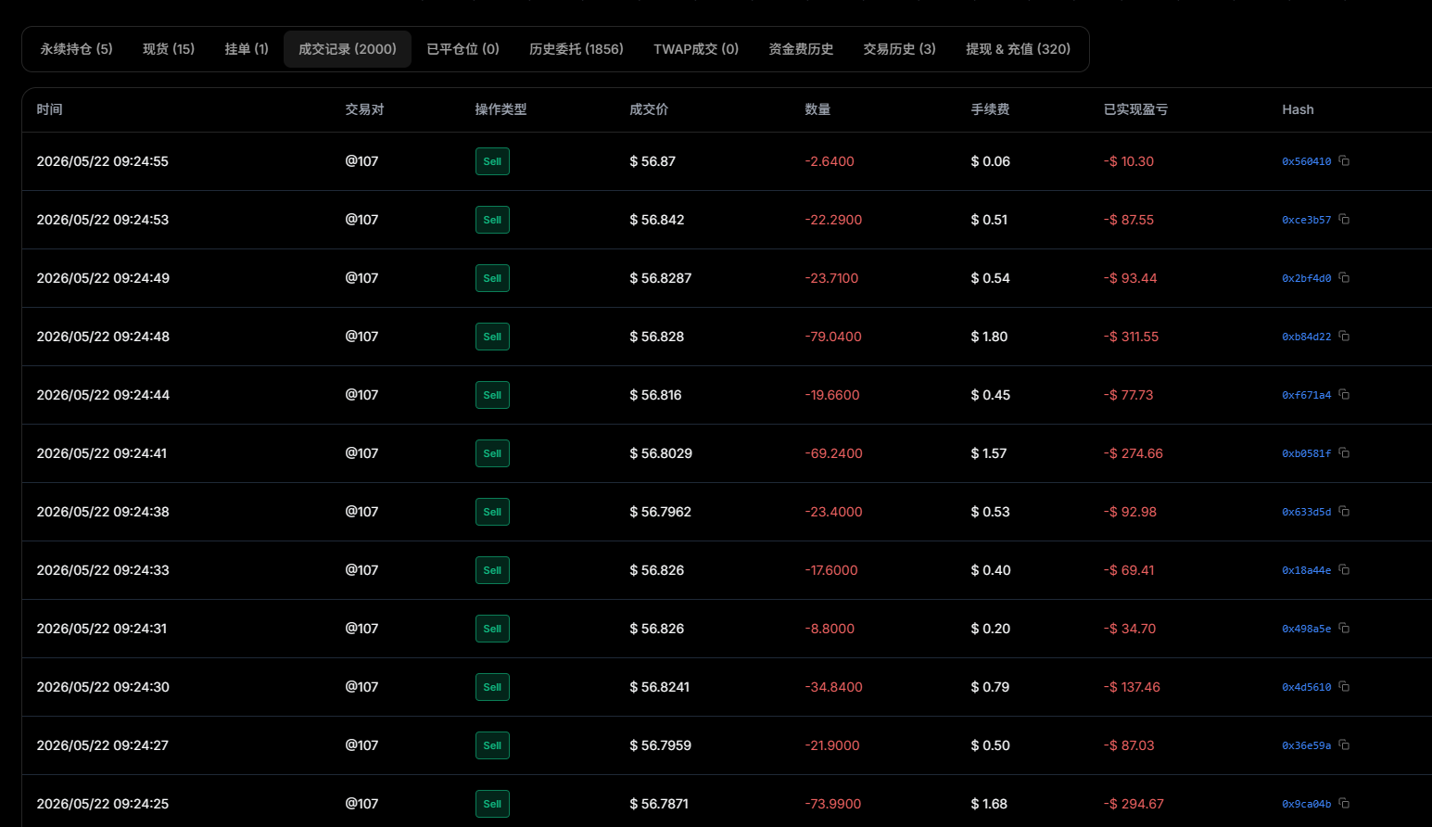Click the price $ 56.7959
Image resolution: width=1432 pixels, height=827 pixels.
coord(660,745)
